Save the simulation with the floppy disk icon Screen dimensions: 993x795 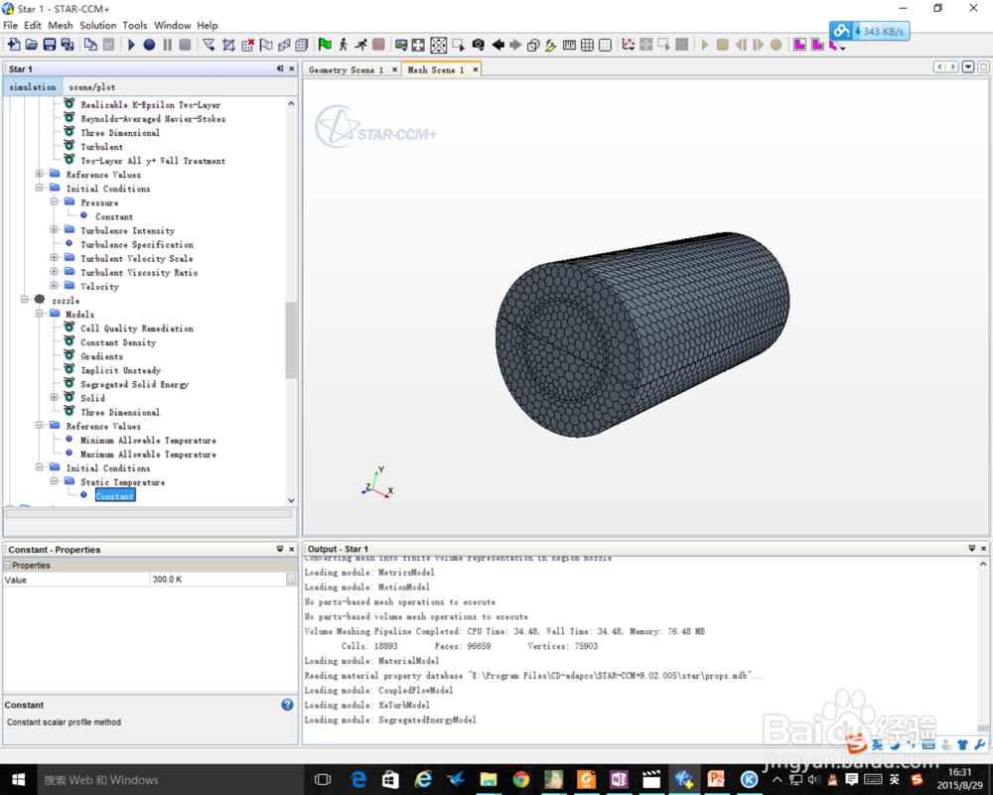[x=49, y=45]
